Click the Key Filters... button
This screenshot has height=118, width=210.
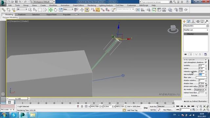(168, 110)
